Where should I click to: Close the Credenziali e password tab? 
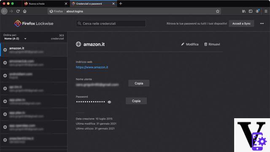[113, 4]
